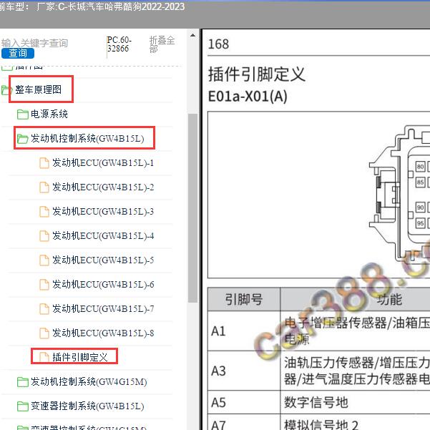430x430 pixels.
Task: Open page 发动机ECU(GW4B15L)-7
Action: click(x=103, y=308)
